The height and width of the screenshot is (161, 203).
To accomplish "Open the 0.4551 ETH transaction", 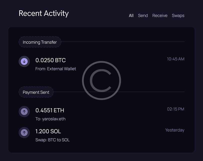I will pos(50,110).
